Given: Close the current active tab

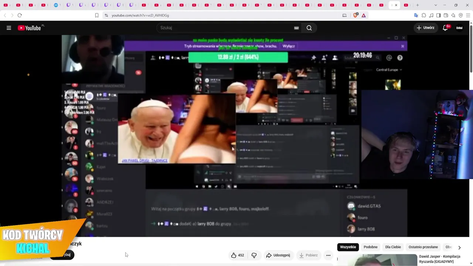Looking at the screenshot, I should pyautogui.click(x=396, y=5).
